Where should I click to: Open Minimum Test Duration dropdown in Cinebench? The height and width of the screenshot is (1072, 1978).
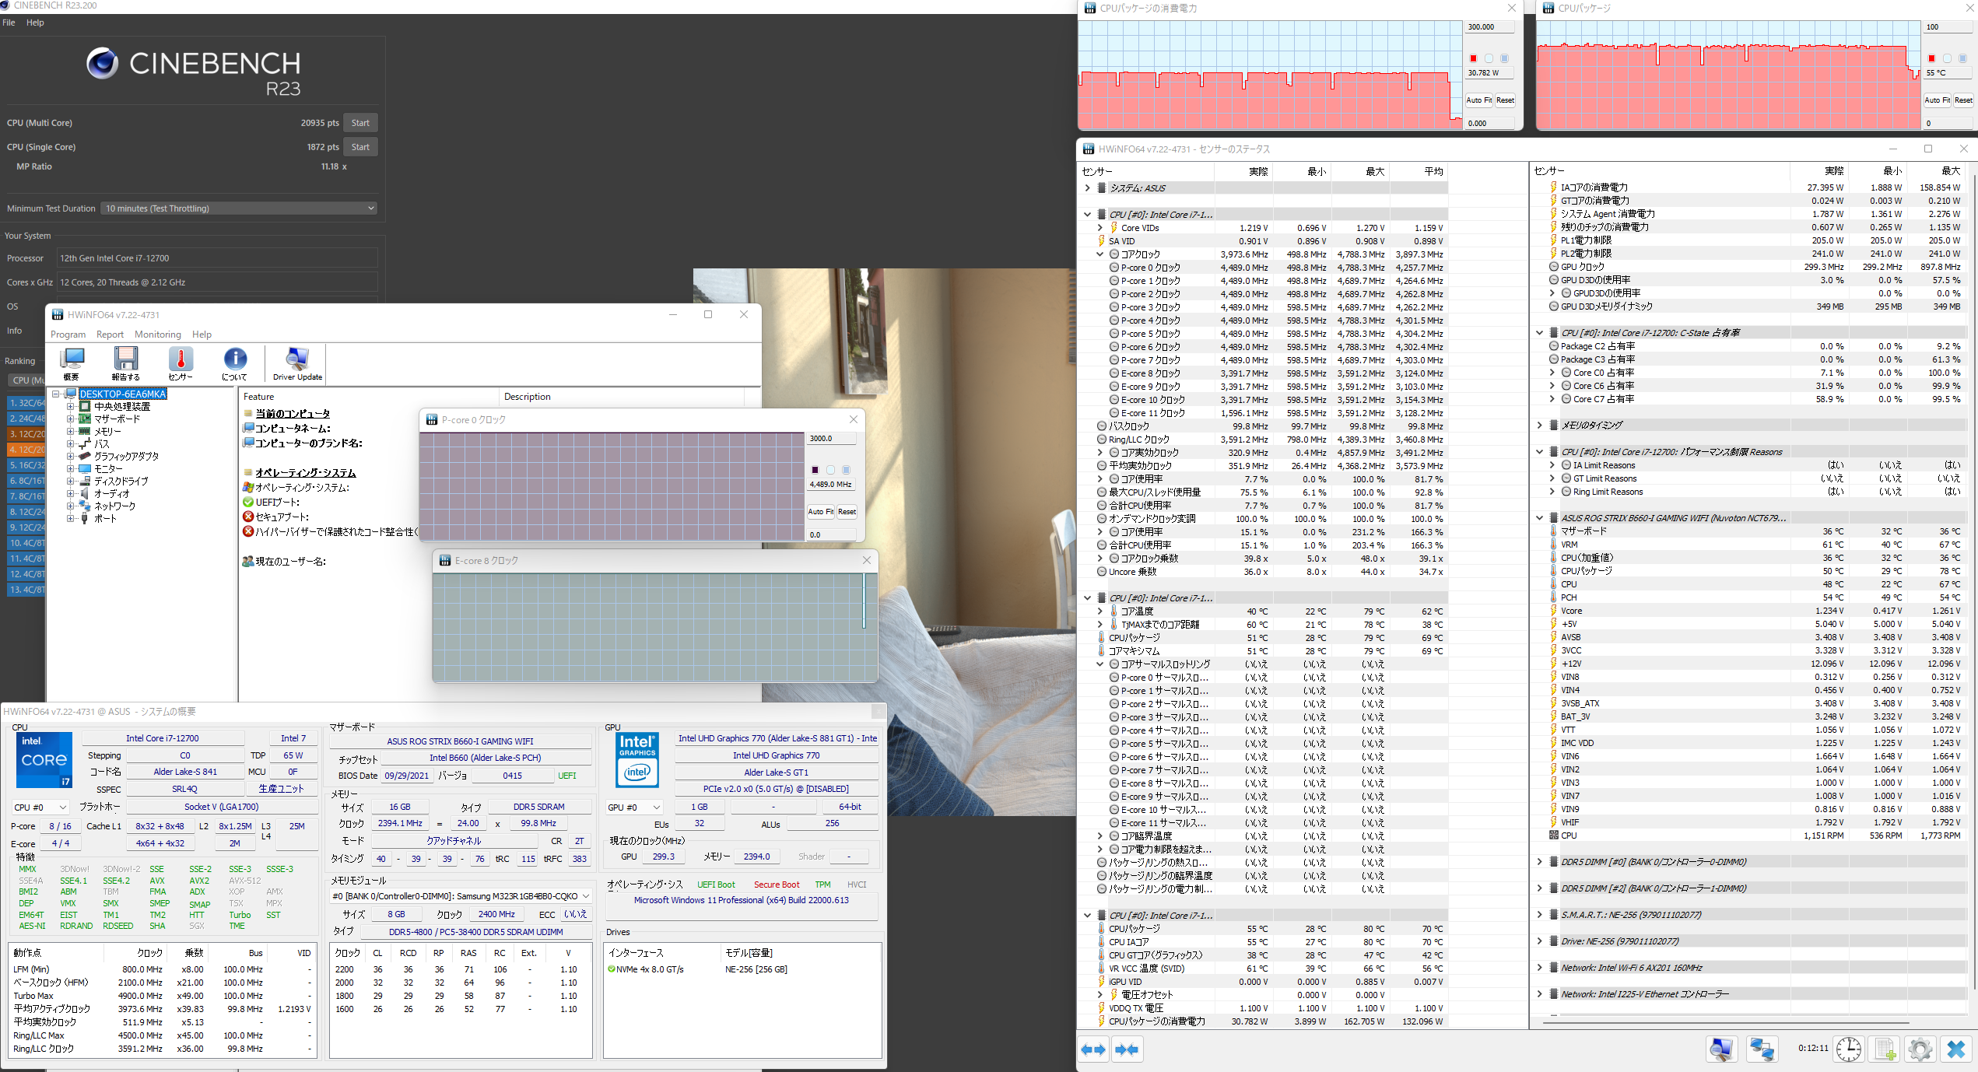click(240, 208)
